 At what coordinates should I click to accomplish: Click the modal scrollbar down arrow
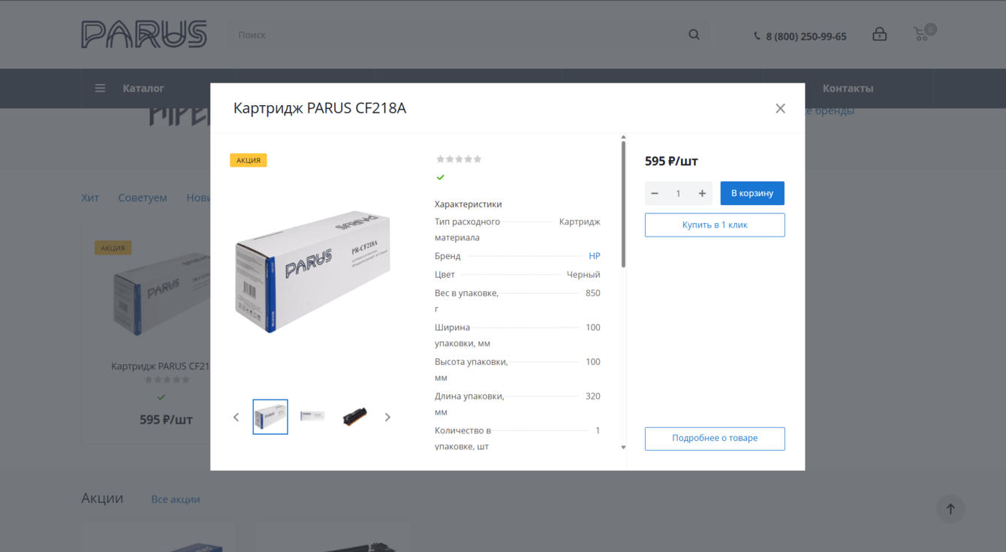pos(623,448)
